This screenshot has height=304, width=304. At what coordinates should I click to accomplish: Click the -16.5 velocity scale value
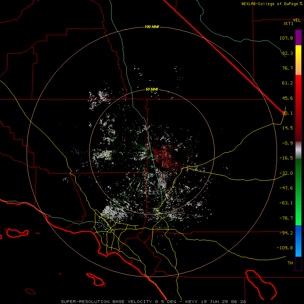pyautogui.click(x=286, y=158)
